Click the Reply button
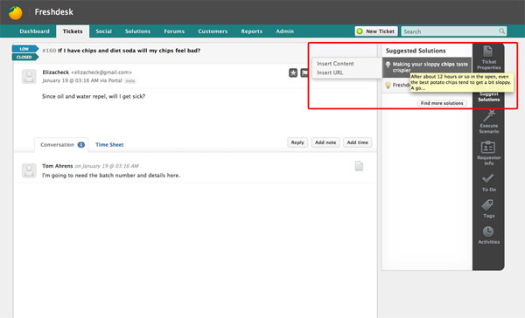Image resolution: width=525 pixels, height=318 pixels. click(297, 142)
